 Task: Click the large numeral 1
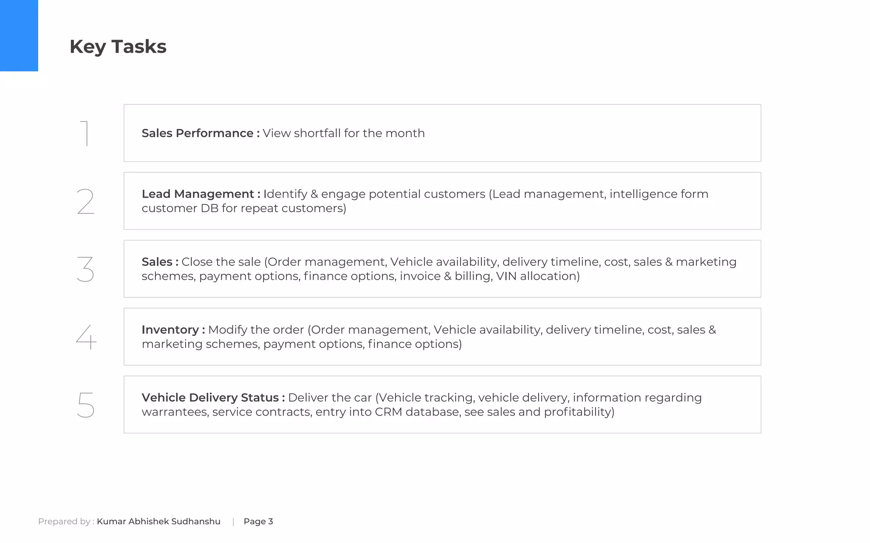[x=85, y=133]
